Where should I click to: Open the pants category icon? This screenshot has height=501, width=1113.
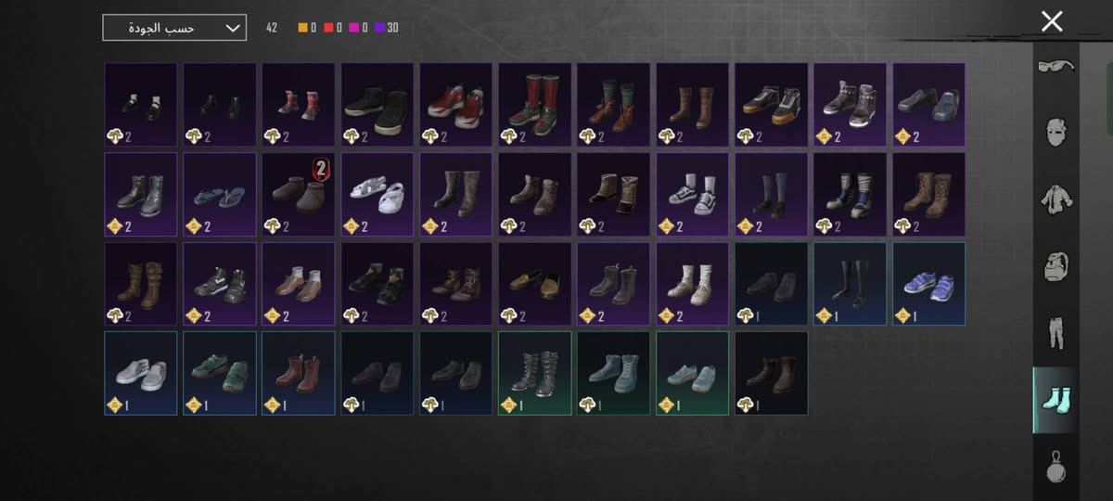(x=1055, y=333)
